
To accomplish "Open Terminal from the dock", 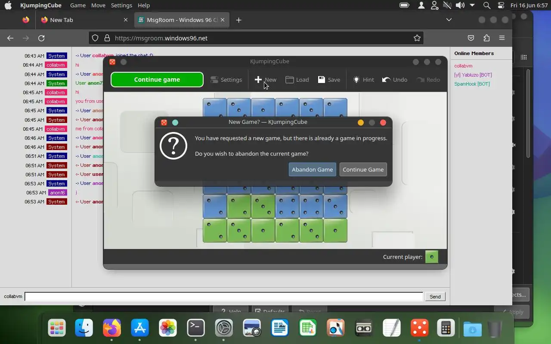I will click(x=196, y=329).
